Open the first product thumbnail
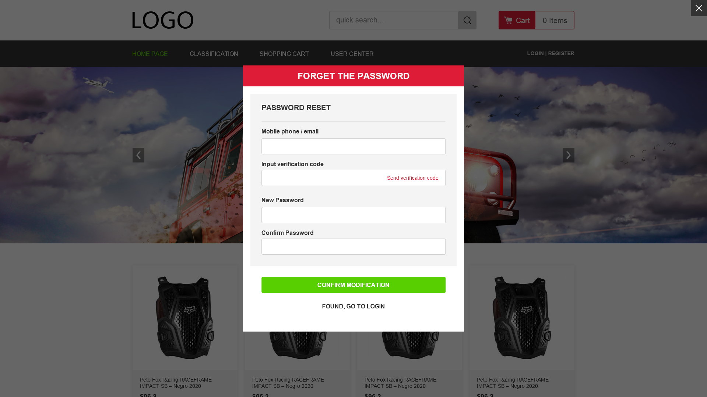707x397 pixels. click(x=185, y=318)
